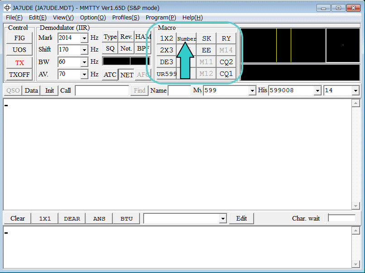The width and height of the screenshot is (365, 273).
Task: Open the His RST dropdown
Action: (318, 91)
